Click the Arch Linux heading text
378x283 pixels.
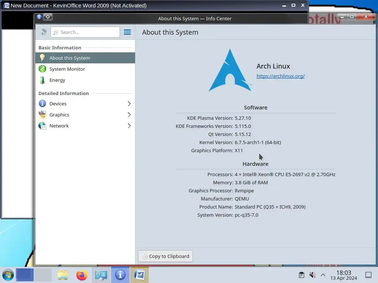click(x=273, y=66)
